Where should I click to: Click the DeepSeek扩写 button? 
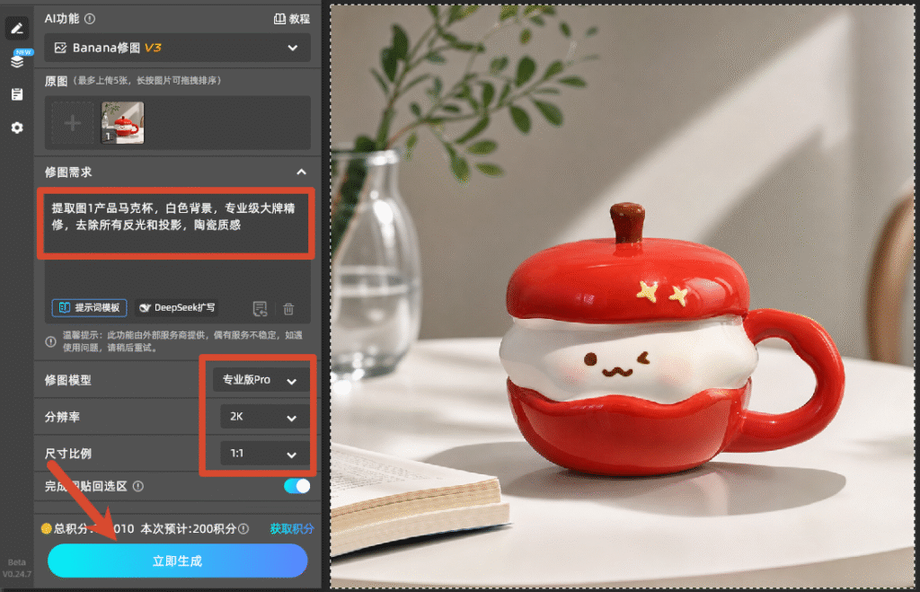[178, 307]
